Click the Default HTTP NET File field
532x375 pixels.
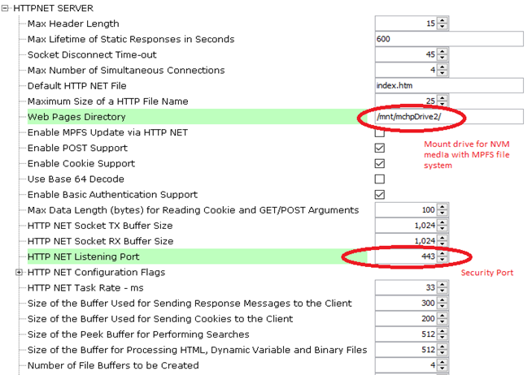tap(447, 86)
